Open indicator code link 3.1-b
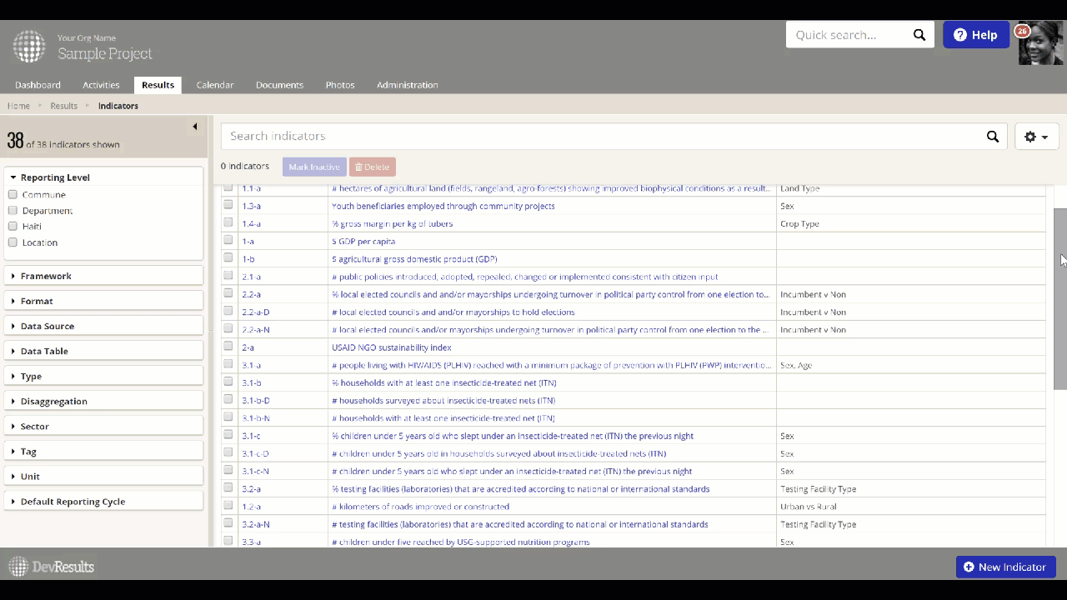This screenshot has width=1067, height=600. (x=252, y=383)
